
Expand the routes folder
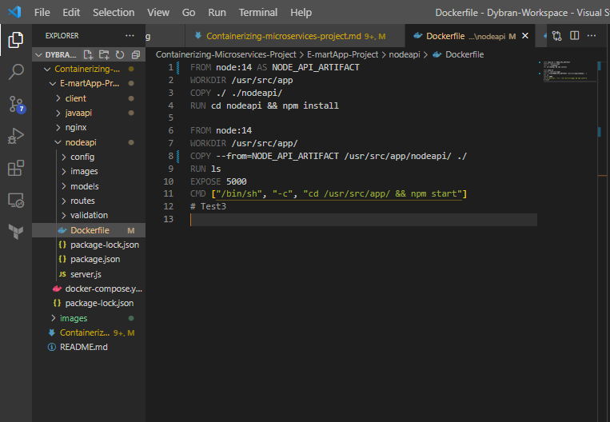click(82, 201)
